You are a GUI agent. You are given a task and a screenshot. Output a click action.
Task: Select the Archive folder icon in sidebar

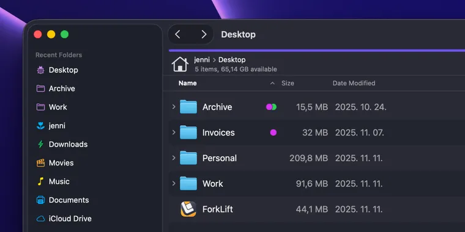coord(40,89)
